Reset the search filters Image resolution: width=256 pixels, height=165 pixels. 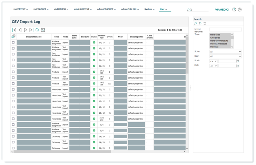point(205,23)
